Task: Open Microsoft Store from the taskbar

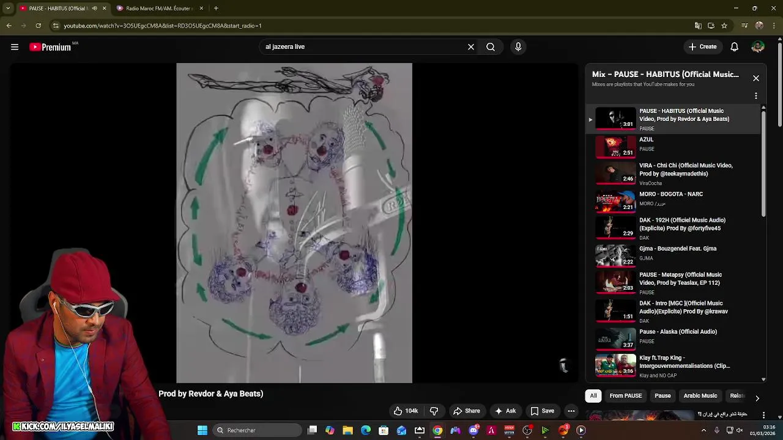Action: 384,430
